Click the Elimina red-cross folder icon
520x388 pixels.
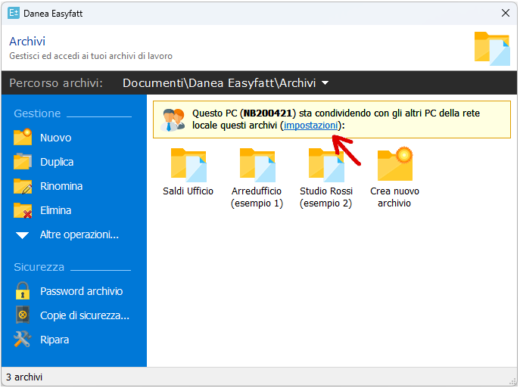click(23, 210)
